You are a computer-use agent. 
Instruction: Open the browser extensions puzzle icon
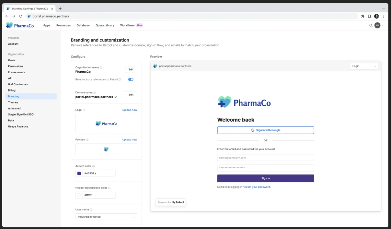(363, 16)
